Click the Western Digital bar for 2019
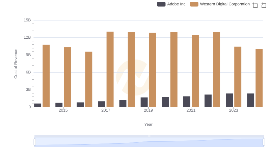270x155 pixels. tap(153, 70)
